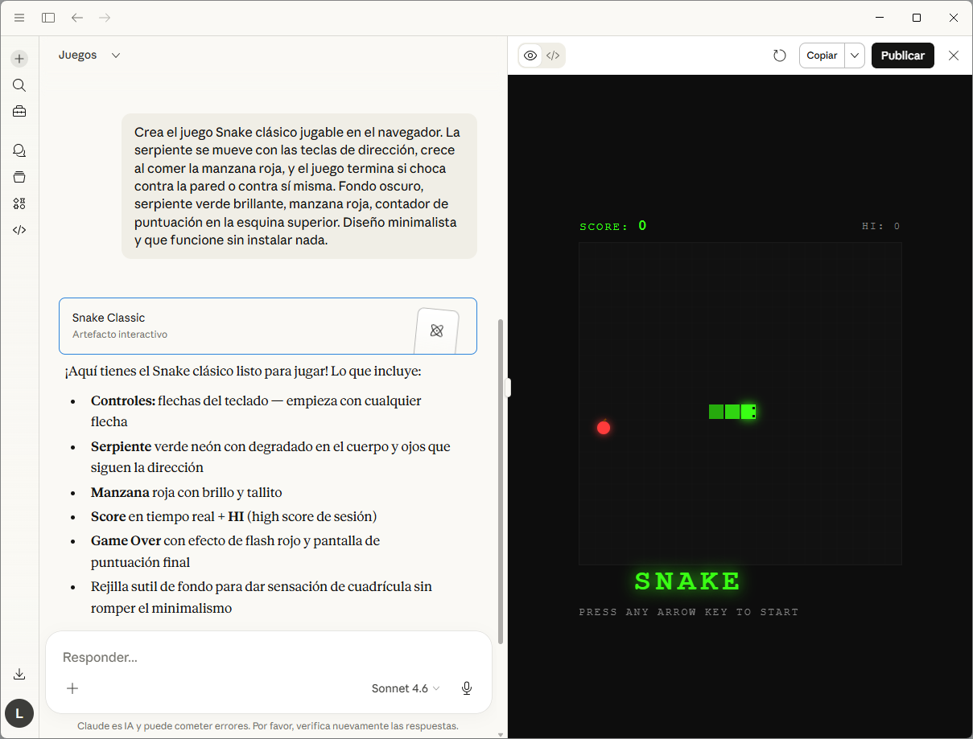Click the Copiar button
This screenshot has width=973, height=739.
click(822, 55)
